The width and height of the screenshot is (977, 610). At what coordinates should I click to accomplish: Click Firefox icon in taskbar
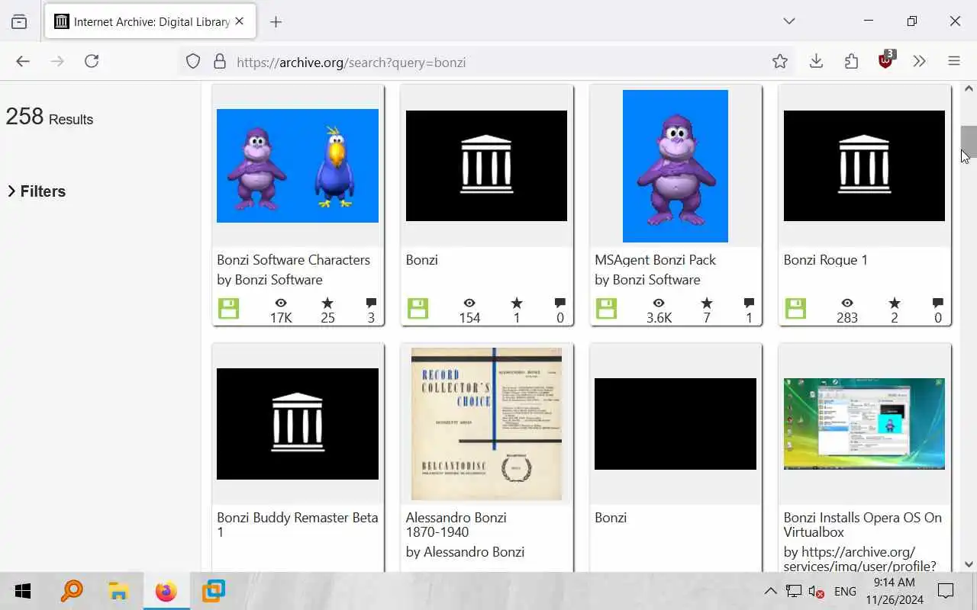(x=166, y=591)
